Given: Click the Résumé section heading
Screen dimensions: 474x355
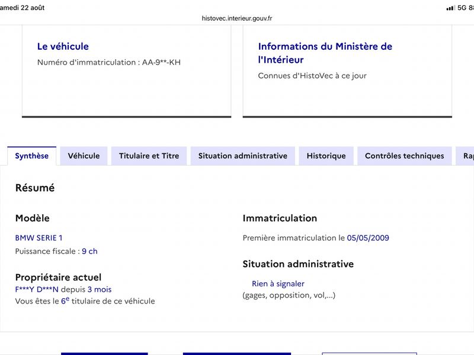Looking at the screenshot, I should tap(35, 188).
